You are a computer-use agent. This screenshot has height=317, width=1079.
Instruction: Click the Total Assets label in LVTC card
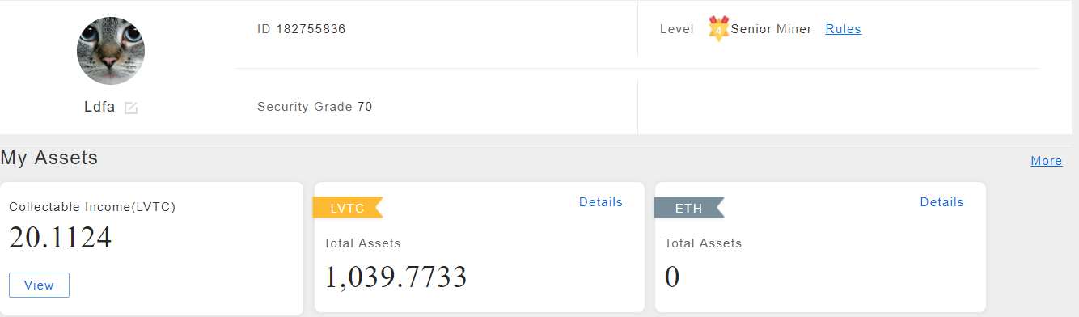coord(362,243)
